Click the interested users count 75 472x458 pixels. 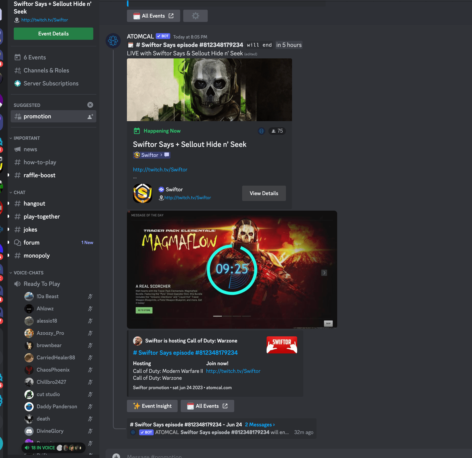(277, 131)
